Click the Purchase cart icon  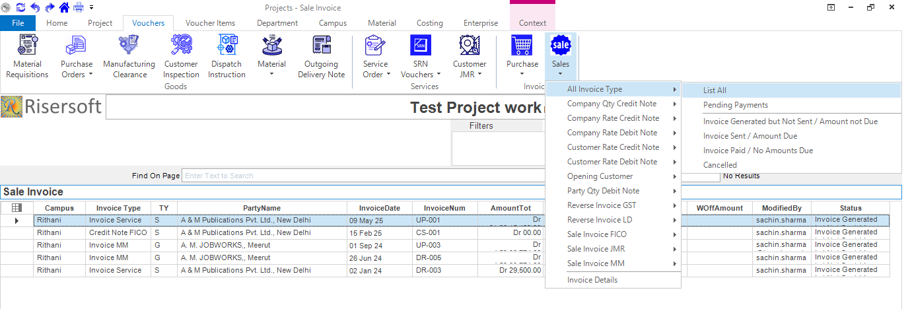pyautogui.click(x=522, y=46)
